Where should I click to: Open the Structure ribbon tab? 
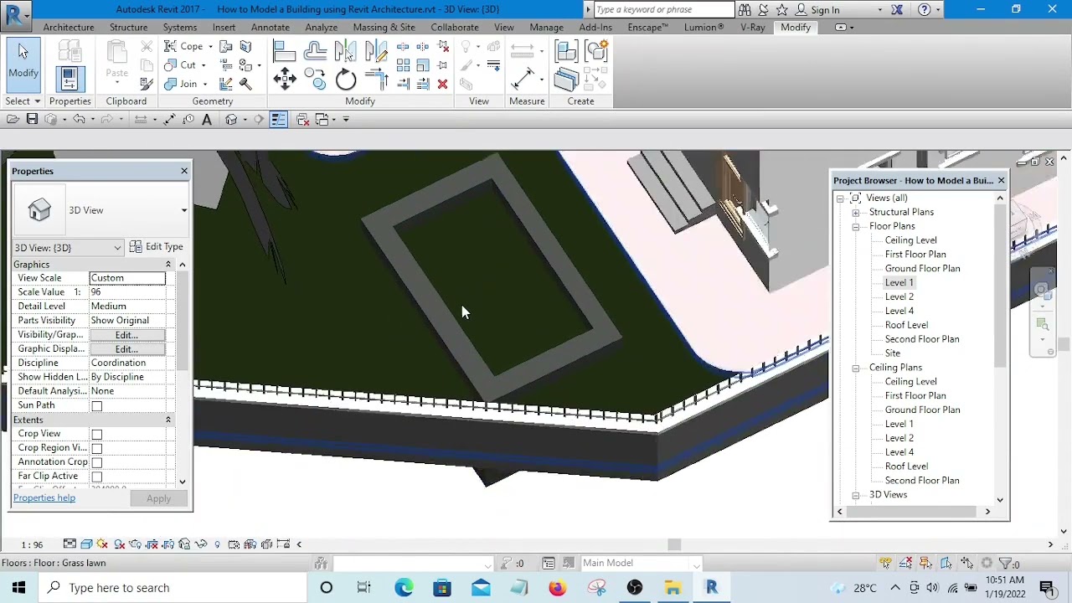coord(128,28)
